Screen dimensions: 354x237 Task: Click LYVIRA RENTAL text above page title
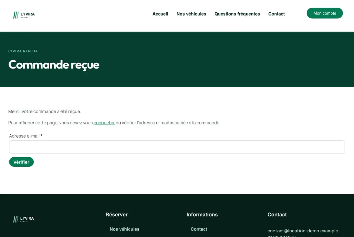(x=23, y=51)
